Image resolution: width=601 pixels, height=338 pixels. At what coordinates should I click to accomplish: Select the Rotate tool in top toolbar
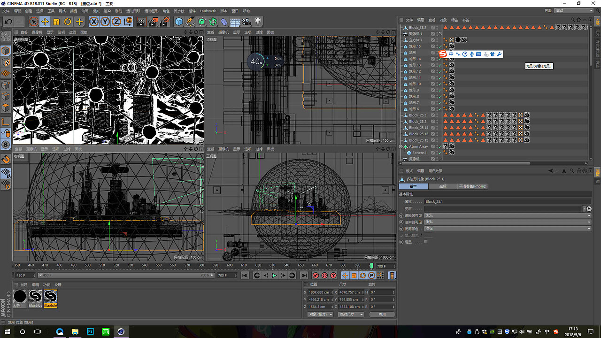pyautogui.click(x=68, y=22)
